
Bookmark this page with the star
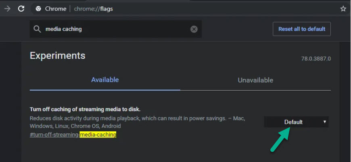pos(343,8)
